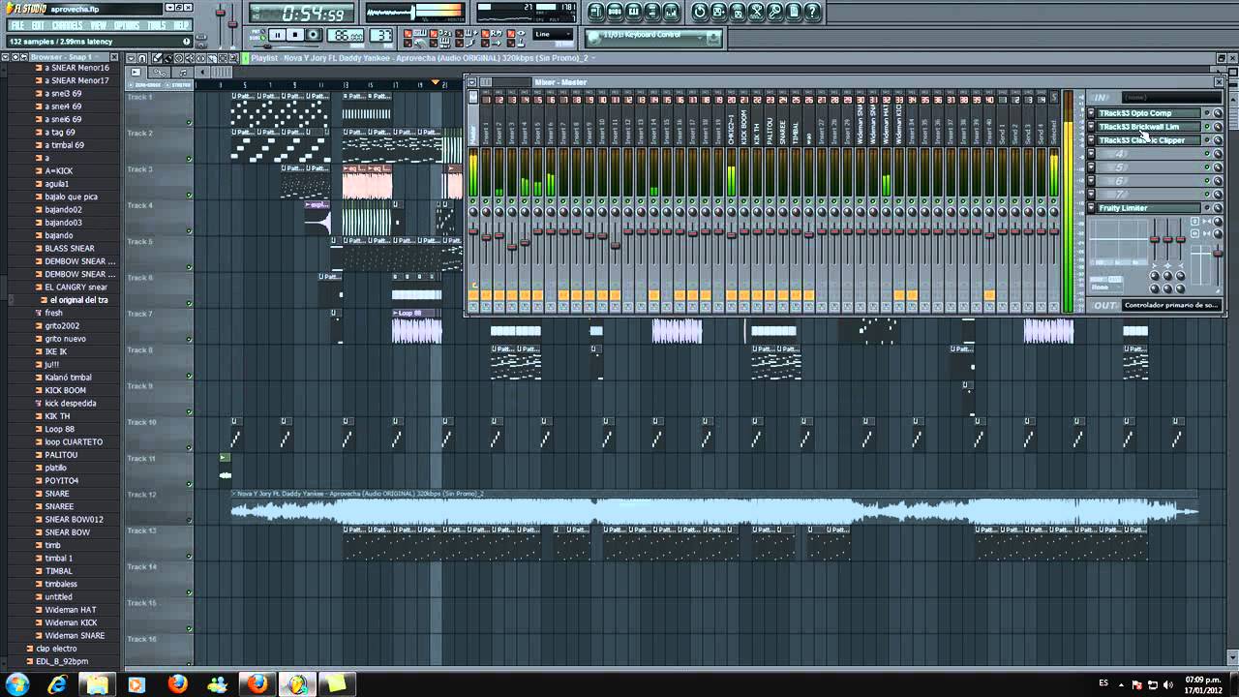Toggle the TRackS3 Opto Comp enable light
Image resolution: width=1239 pixels, height=697 pixels.
pos(1207,113)
